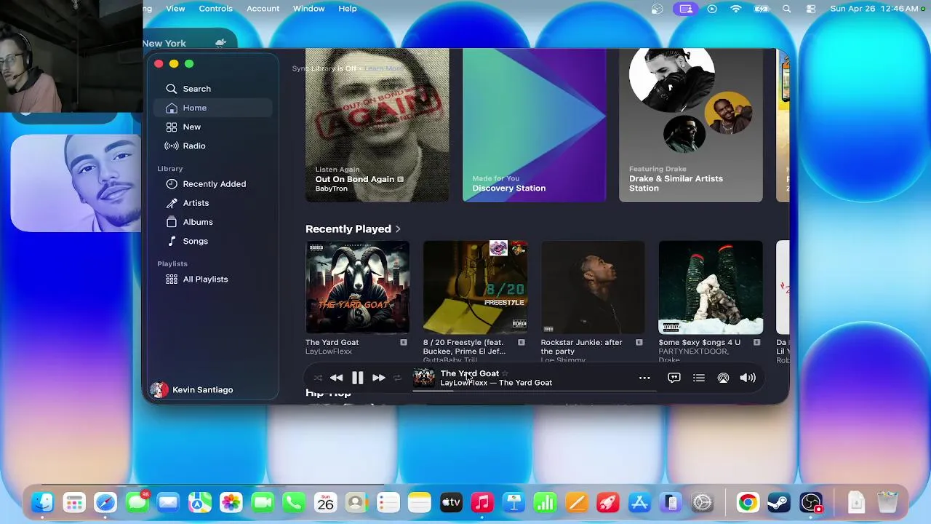This screenshot has height=524, width=931.
Task: Pause the current song
Action: point(357,378)
